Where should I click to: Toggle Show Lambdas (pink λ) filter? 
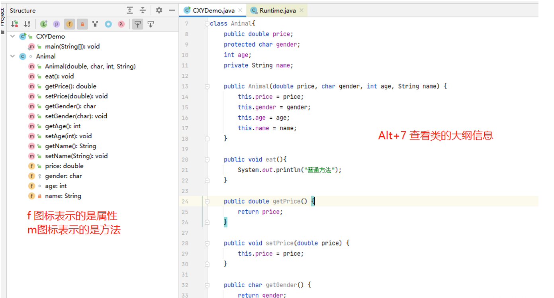pyautogui.click(x=121, y=24)
